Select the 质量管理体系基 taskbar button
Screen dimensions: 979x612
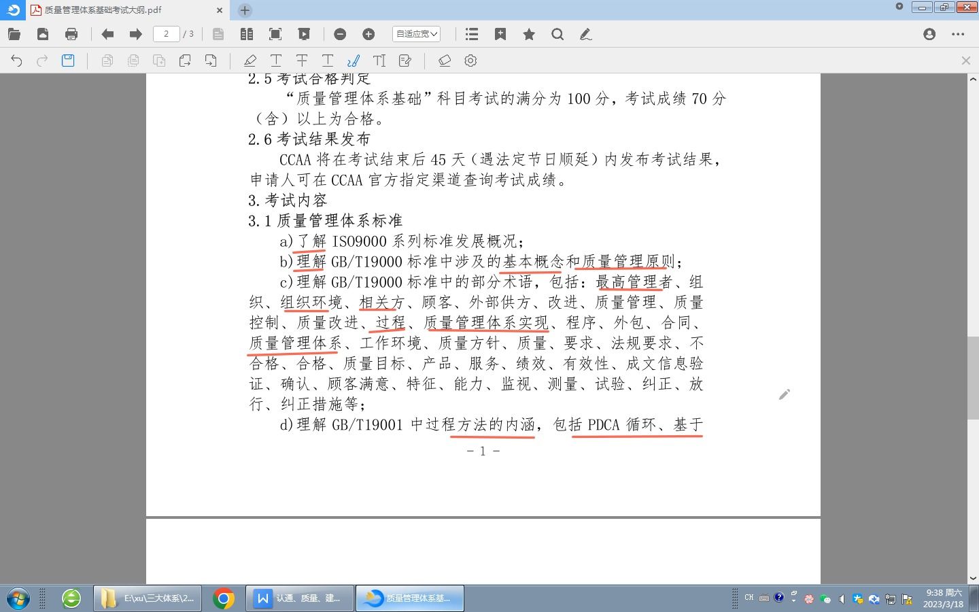(x=410, y=598)
